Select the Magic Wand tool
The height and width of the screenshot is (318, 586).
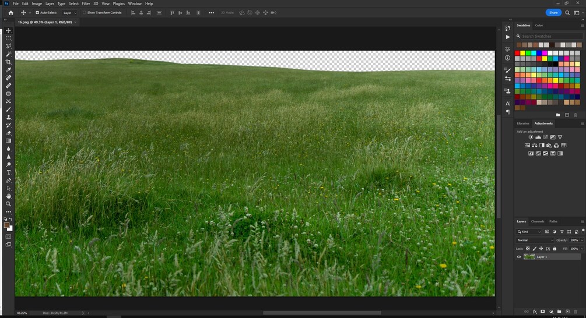(9, 54)
